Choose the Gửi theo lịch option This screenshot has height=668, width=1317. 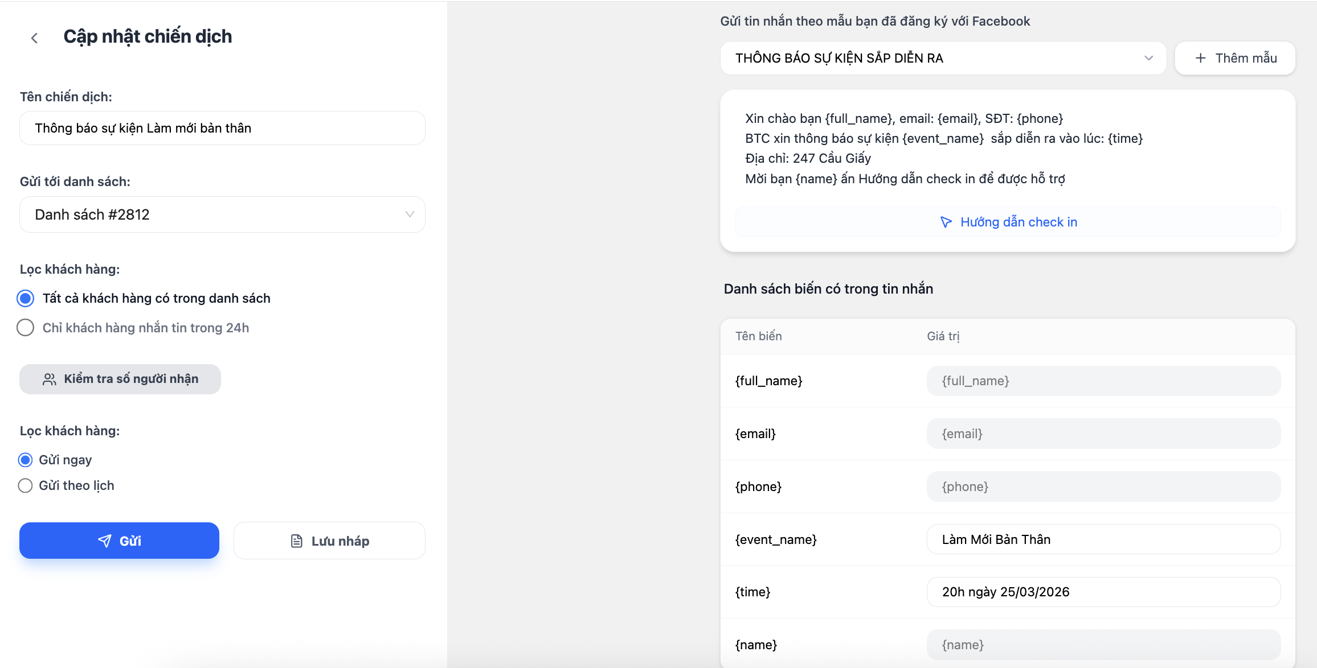click(26, 485)
